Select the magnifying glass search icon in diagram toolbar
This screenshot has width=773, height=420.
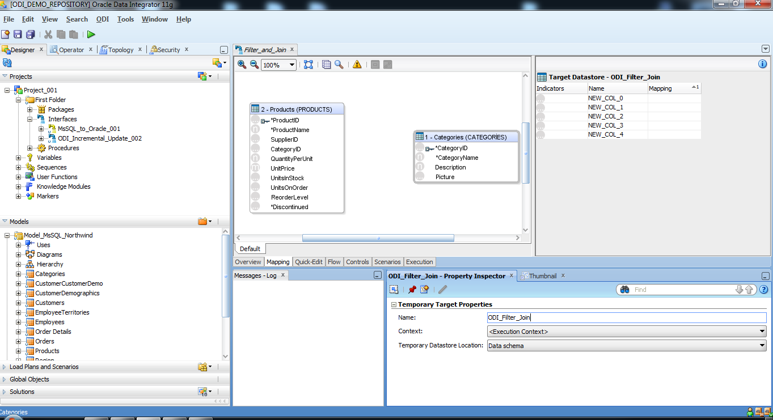pos(340,64)
